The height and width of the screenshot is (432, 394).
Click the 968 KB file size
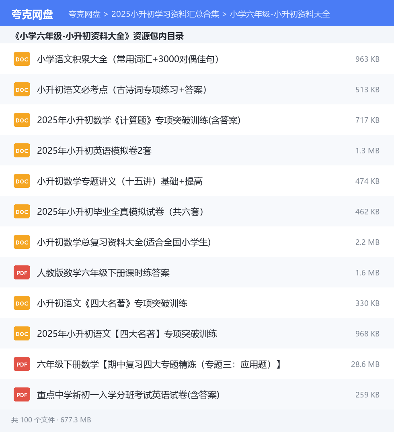pos(367,334)
